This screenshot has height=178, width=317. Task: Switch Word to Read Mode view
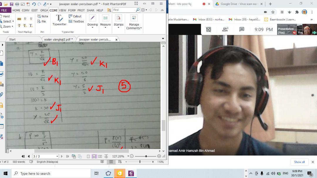point(102,162)
